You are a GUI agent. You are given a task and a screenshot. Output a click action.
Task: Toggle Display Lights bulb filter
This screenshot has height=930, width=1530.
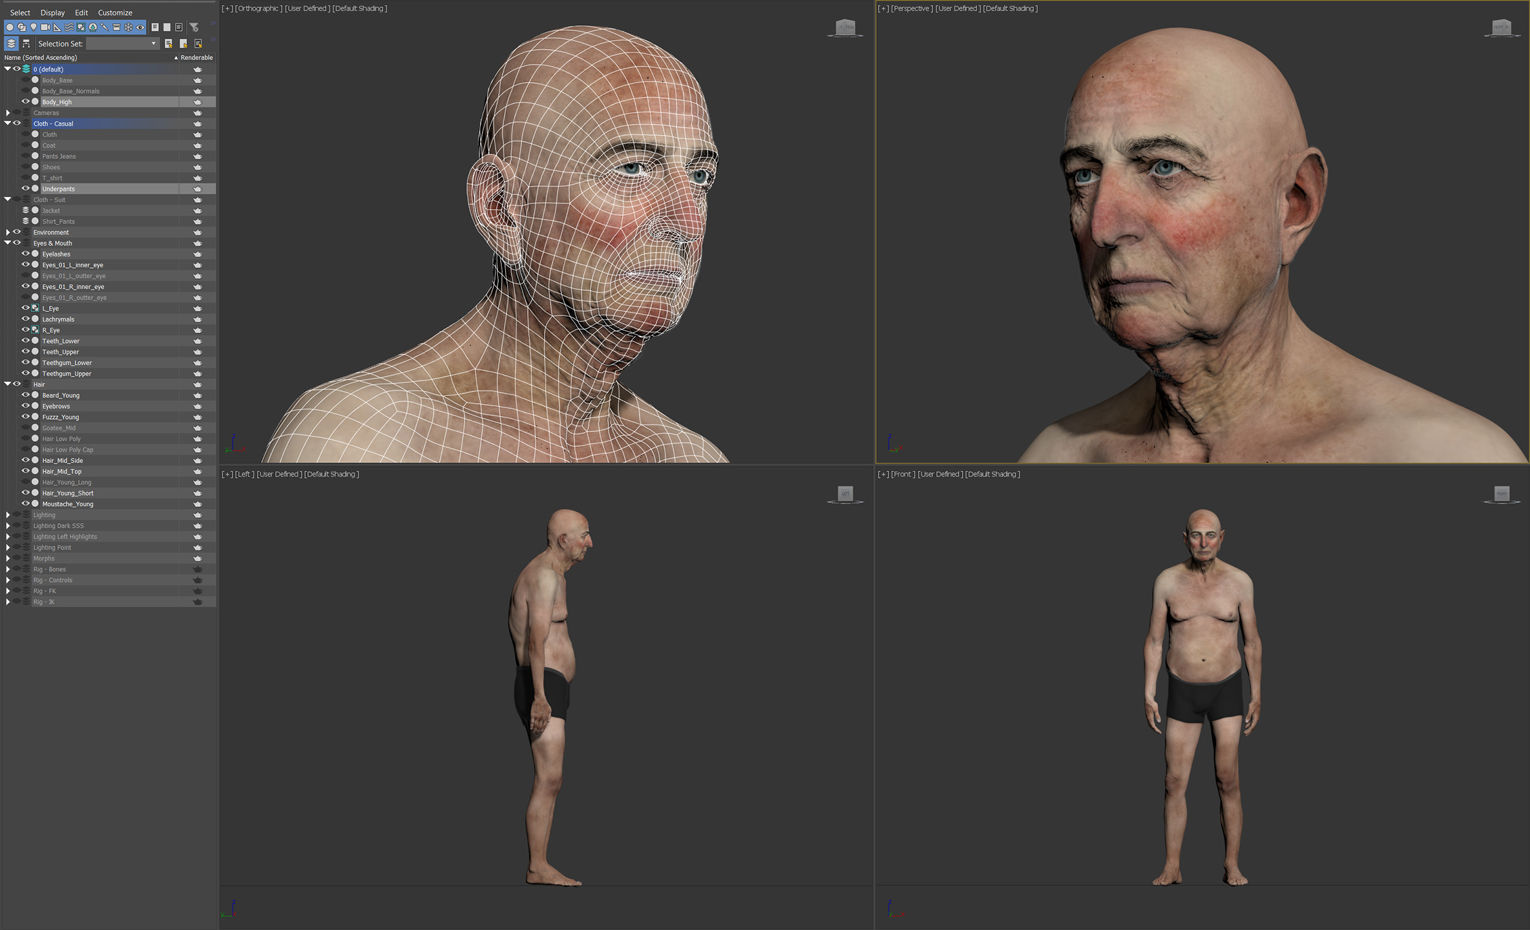coord(34,27)
